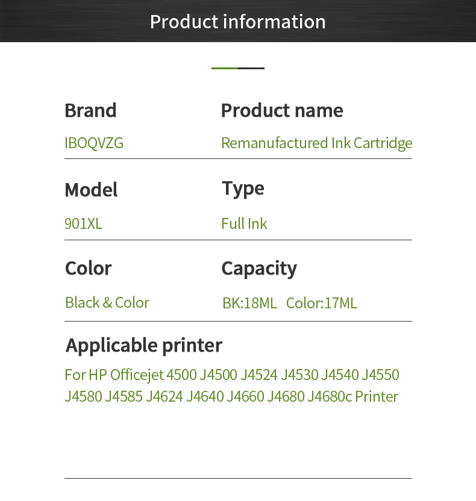This screenshot has height=501, width=476.
Task: Click the Product information header title
Action: [238, 22]
